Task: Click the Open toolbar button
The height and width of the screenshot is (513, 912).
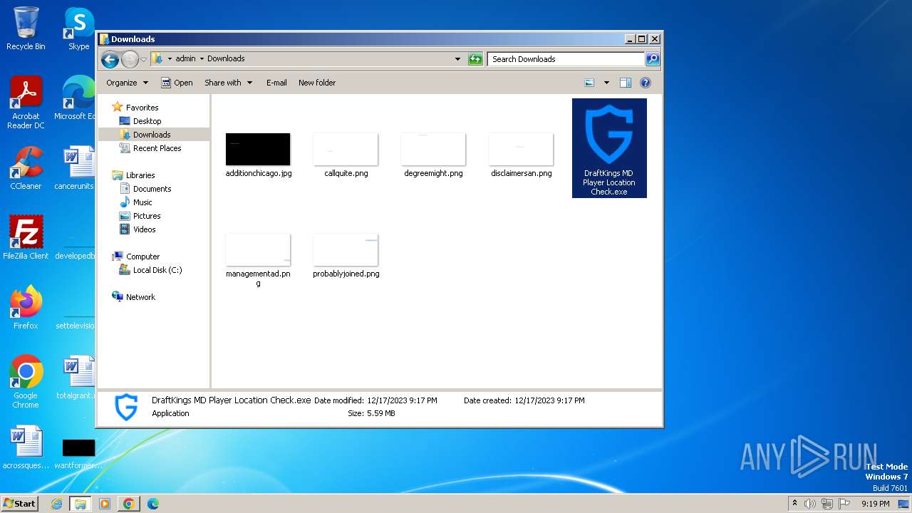Action: (177, 83)
